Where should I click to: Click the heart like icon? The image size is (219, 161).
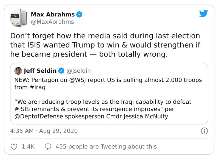pyautogui.click(x=14, y=146)
